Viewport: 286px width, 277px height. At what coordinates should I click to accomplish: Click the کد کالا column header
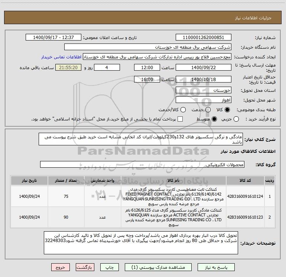245,180
